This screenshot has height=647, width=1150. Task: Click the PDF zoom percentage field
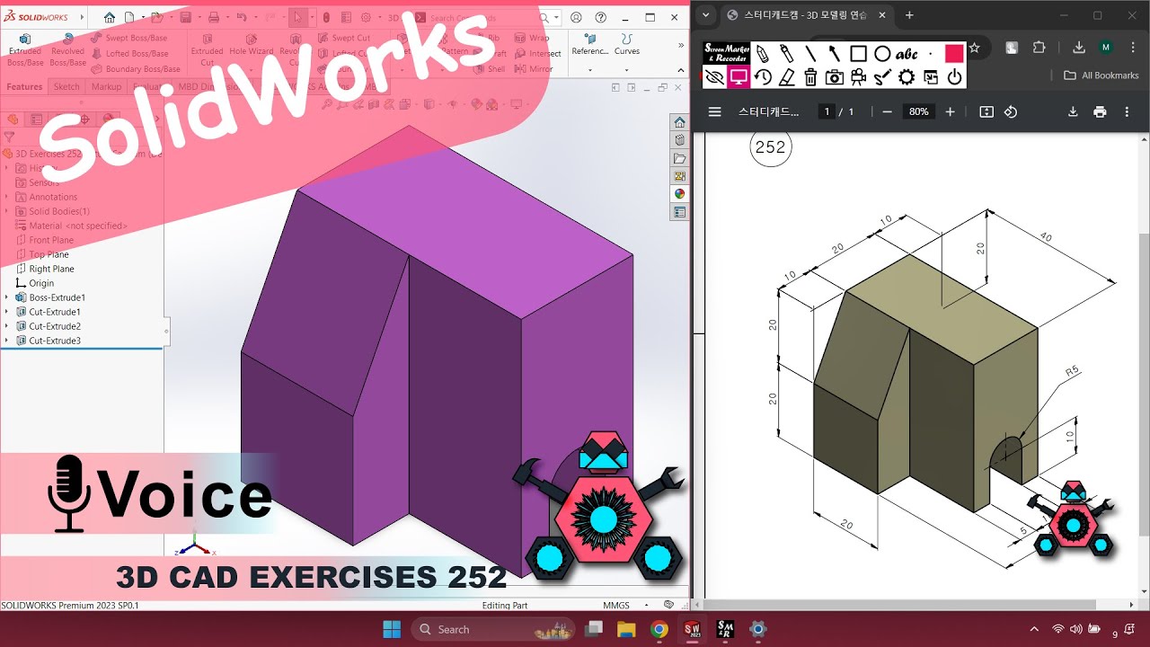click(x=918, y=112)
